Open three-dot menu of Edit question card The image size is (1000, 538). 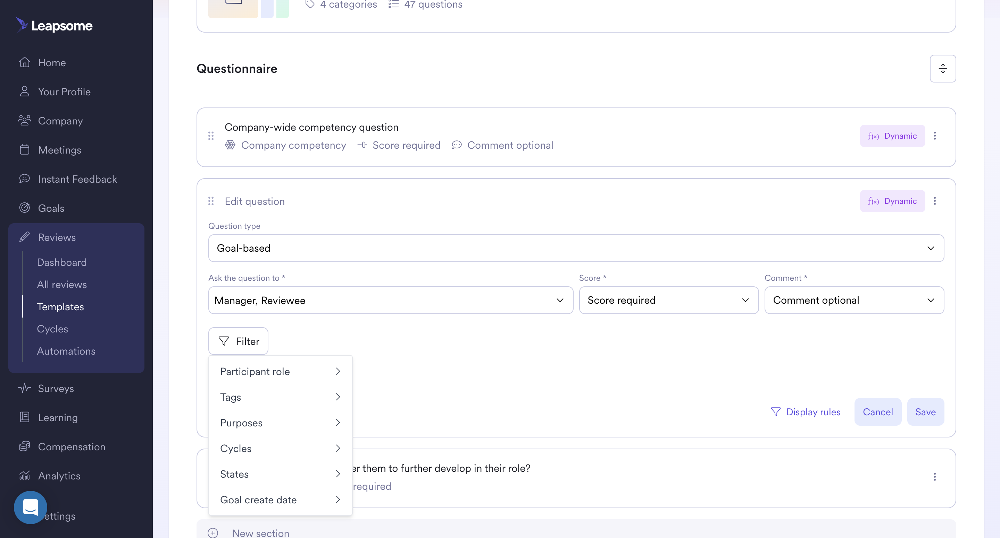coord(934,201)
